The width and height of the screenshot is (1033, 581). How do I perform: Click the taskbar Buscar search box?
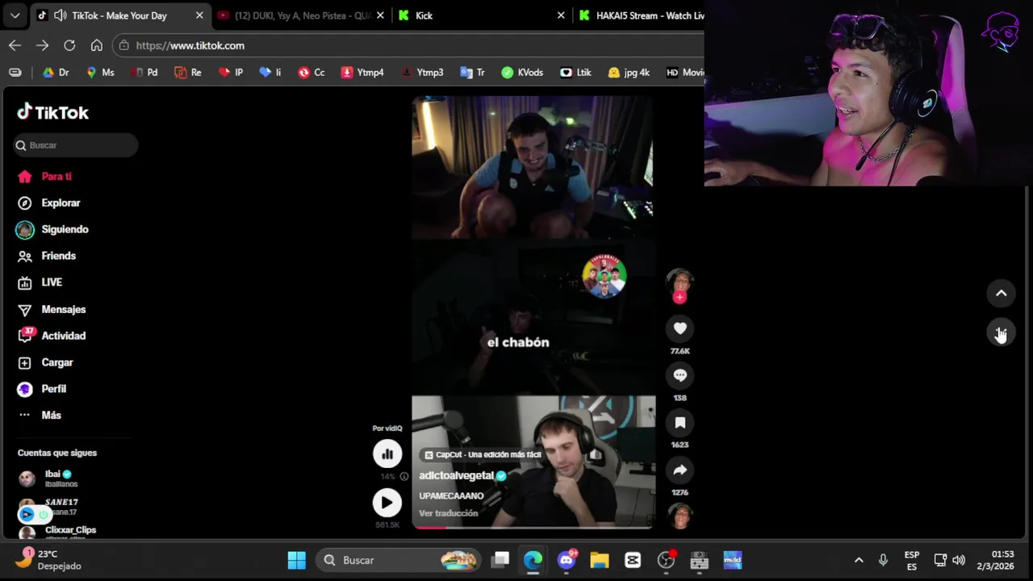(x=399, y=560)
